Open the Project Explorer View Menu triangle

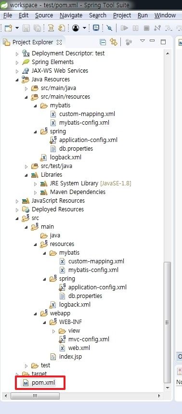click(143, 41)
